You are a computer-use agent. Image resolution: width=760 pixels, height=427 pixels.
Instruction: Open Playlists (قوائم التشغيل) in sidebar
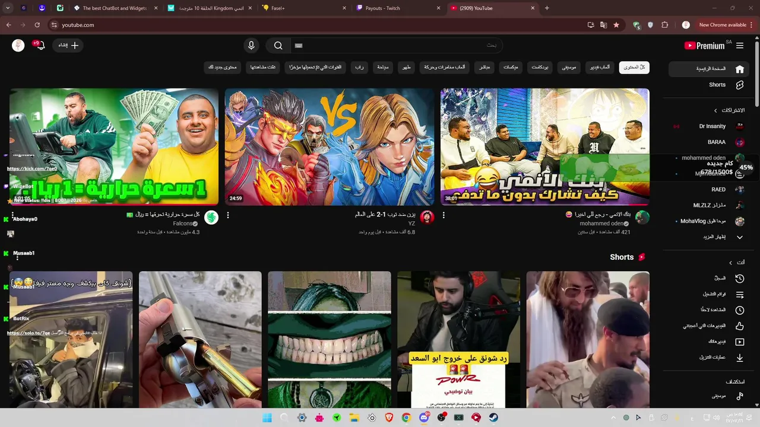point(709,294)
